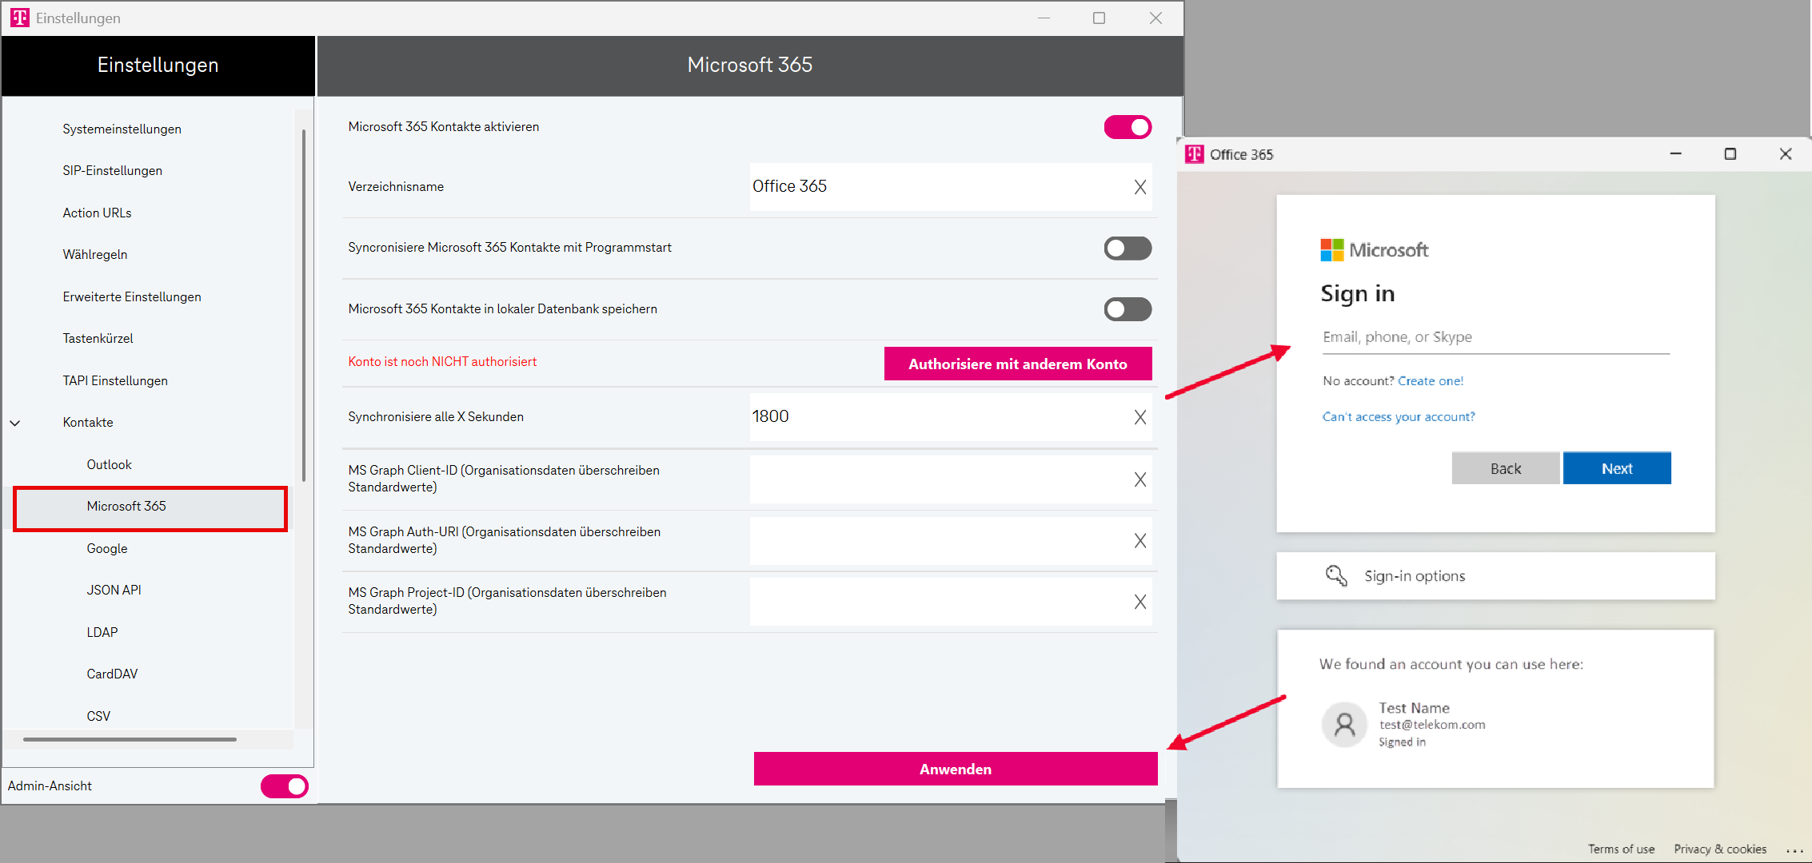
Task: Clear the Verzeichnisname field with X icon
Action: point(1139,187)
